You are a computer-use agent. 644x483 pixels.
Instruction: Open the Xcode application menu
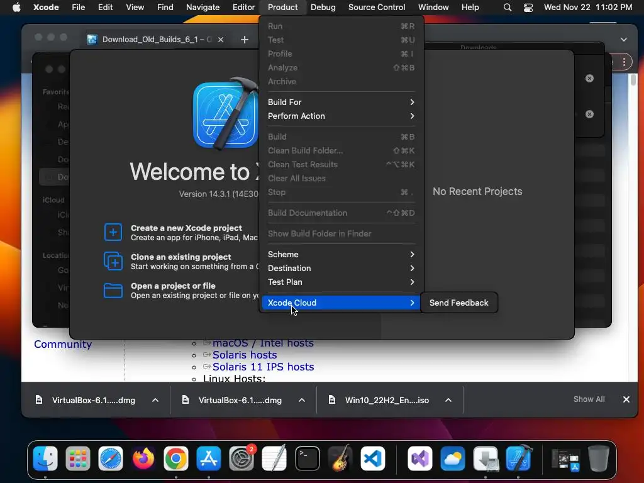[x=46, y=7]
